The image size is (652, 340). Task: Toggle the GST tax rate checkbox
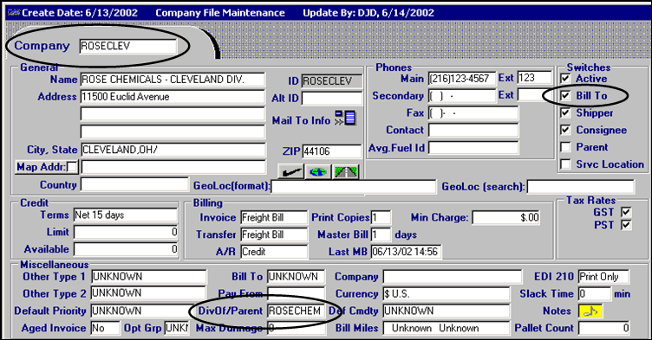[x=626, y=212]
